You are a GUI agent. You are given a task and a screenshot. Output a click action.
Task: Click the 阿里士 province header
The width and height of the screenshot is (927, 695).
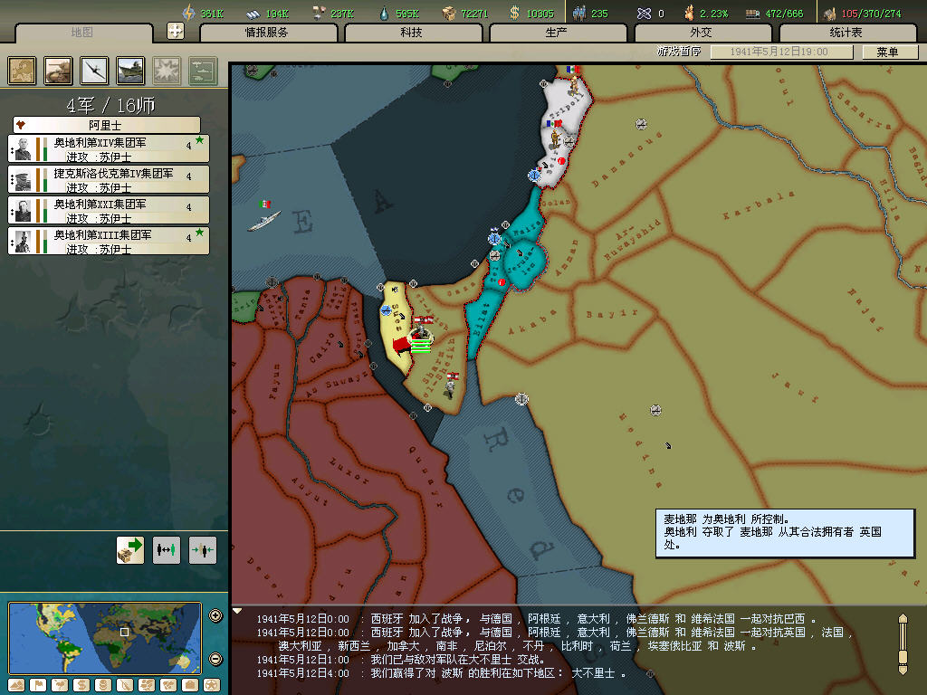pyautogui.click(x=107, y=125)
